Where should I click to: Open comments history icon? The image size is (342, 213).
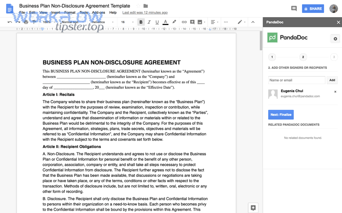[294, 8]
